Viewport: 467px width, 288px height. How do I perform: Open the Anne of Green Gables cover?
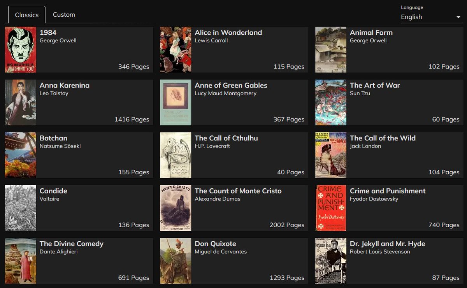coord(176,102)
